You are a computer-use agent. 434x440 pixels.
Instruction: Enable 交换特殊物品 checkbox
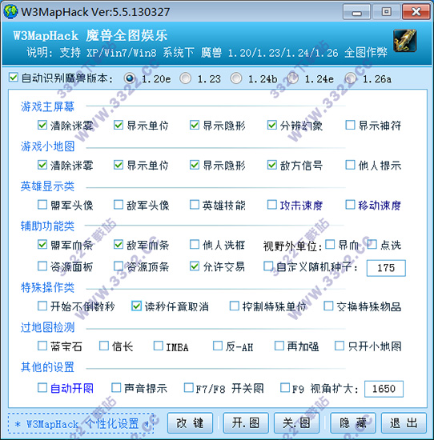pyautogui.click(x=328, y=306)
